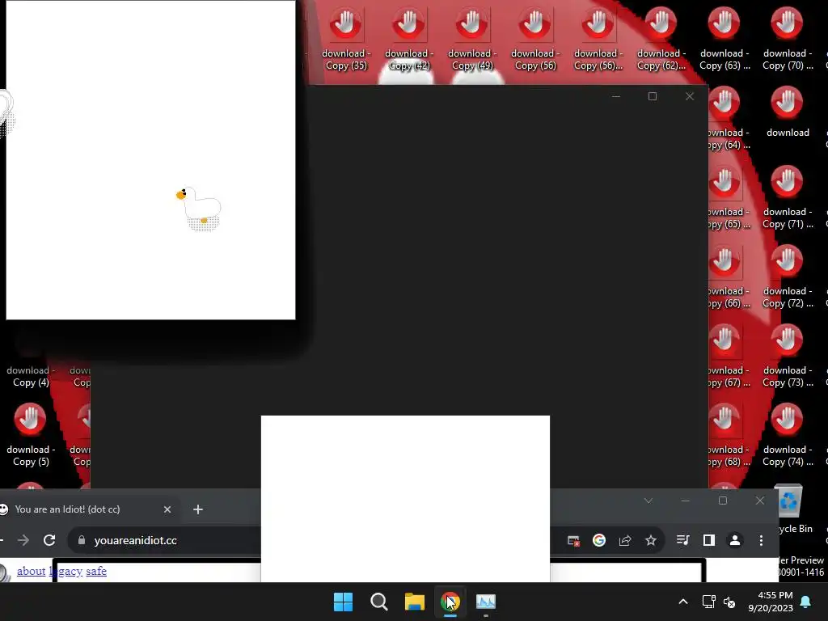This screenshot has width=828, height=621.
Task: Go forward in Chrome history
Action: point(23,540)
